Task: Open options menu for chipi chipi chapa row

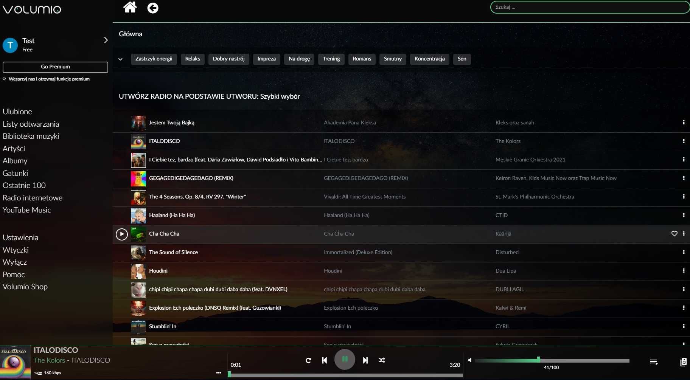Action: coord(684,289)
